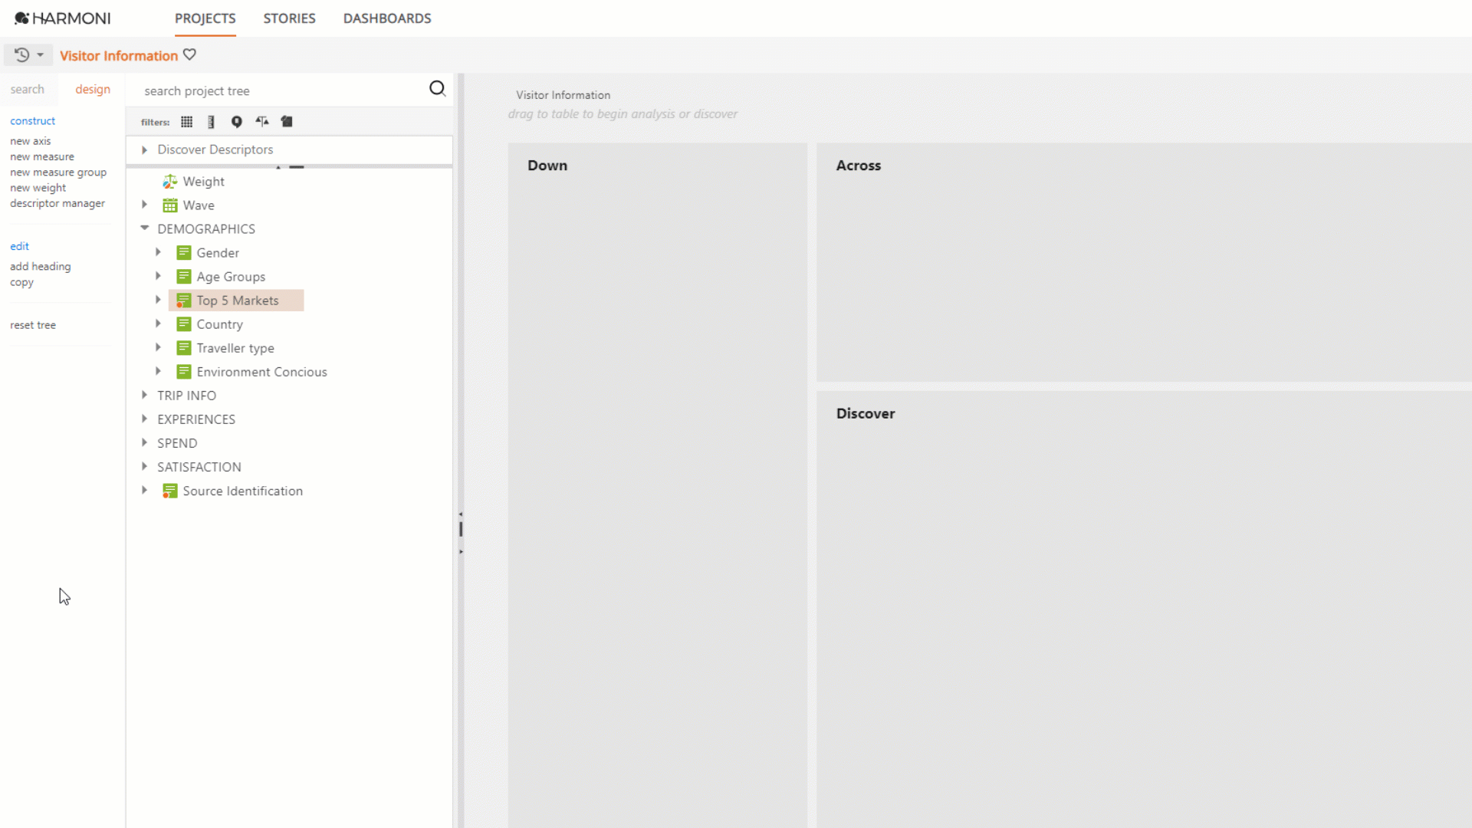This screenshot has width=1472, height=828.
Task: Expand the TRIP INFO section
Action: (x=144, y=395)
